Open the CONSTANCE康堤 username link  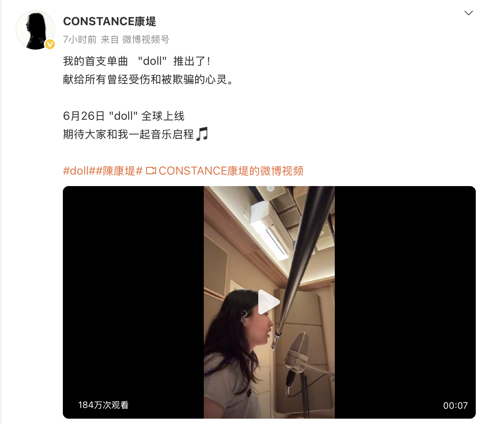110,21
